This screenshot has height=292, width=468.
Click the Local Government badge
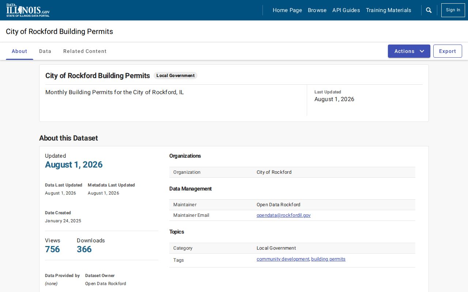(175, 76)
